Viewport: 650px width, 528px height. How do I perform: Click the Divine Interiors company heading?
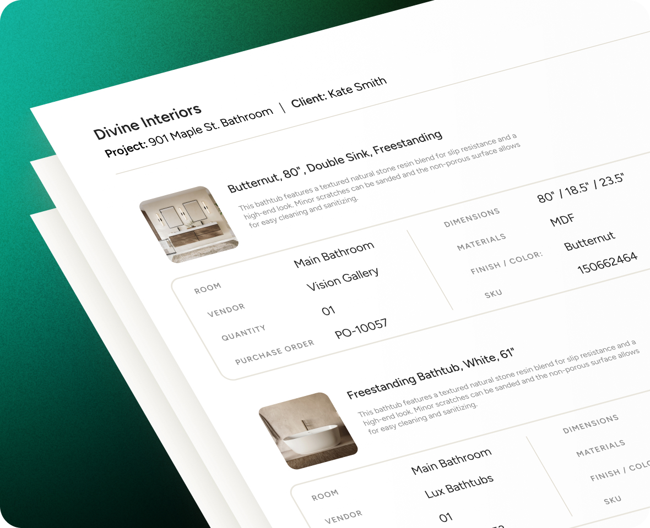coord(147,121)
